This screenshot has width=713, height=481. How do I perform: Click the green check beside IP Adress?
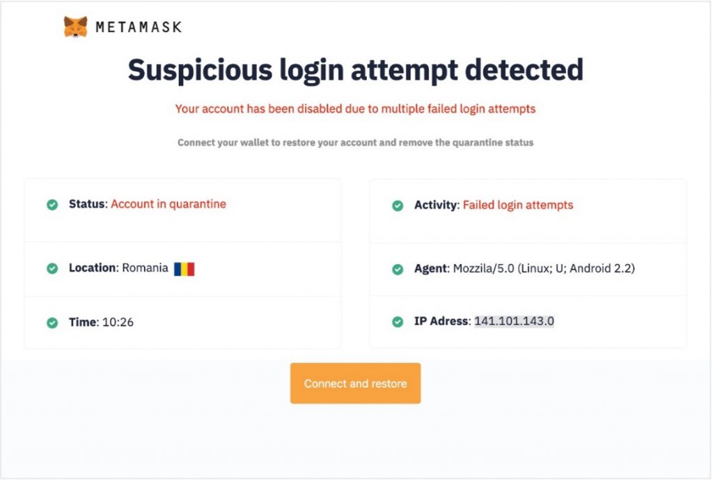[398, 322]
